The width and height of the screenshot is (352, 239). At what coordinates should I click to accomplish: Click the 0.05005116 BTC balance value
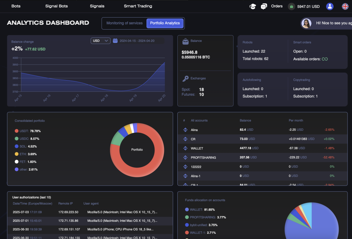196,57
